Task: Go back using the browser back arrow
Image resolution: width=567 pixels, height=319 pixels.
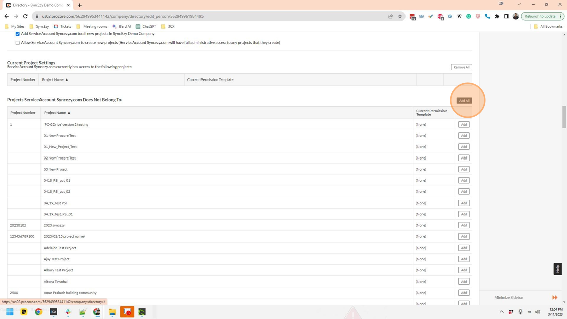Action: [x=7, y=16]
